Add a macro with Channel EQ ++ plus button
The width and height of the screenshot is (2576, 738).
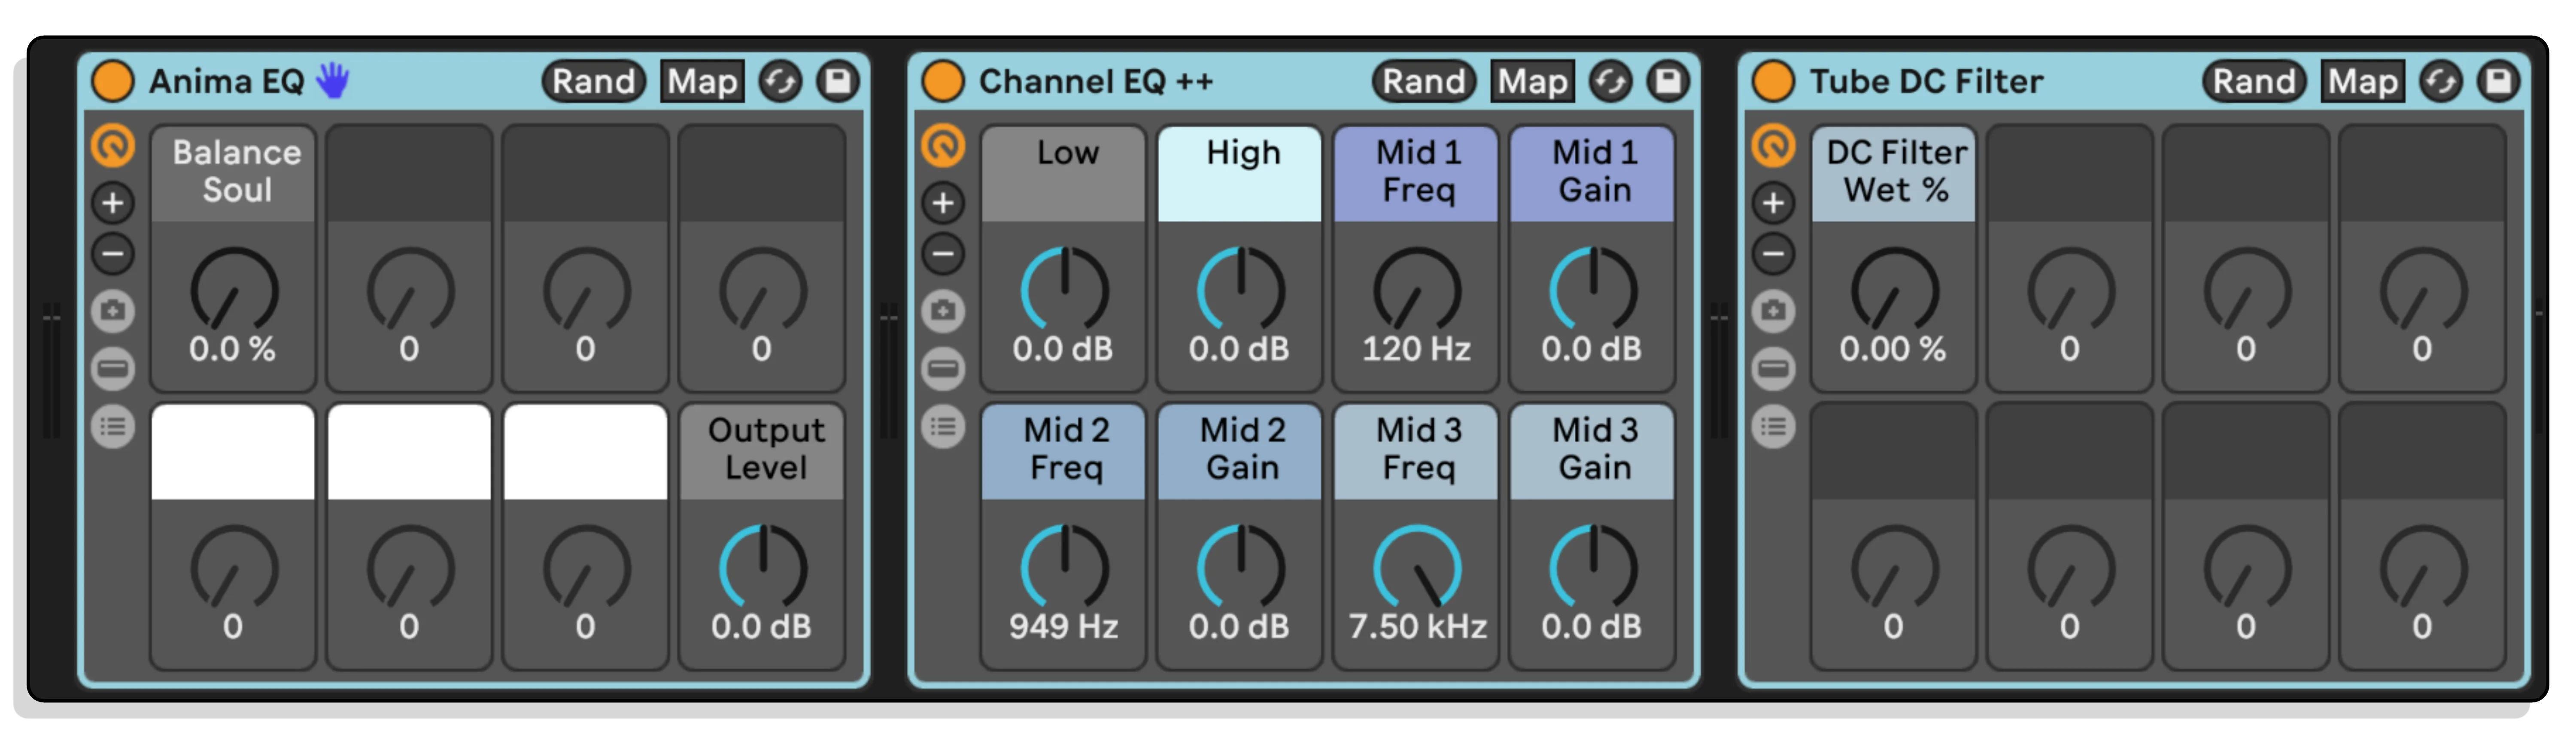click(943, 203)
